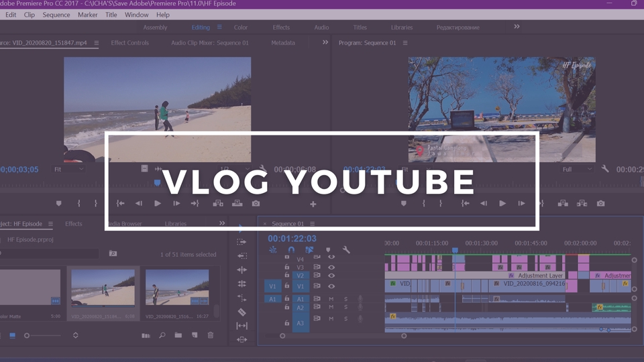Open Source monitor button editor plus
Screen dimensions: 644x362
(313, 204)
